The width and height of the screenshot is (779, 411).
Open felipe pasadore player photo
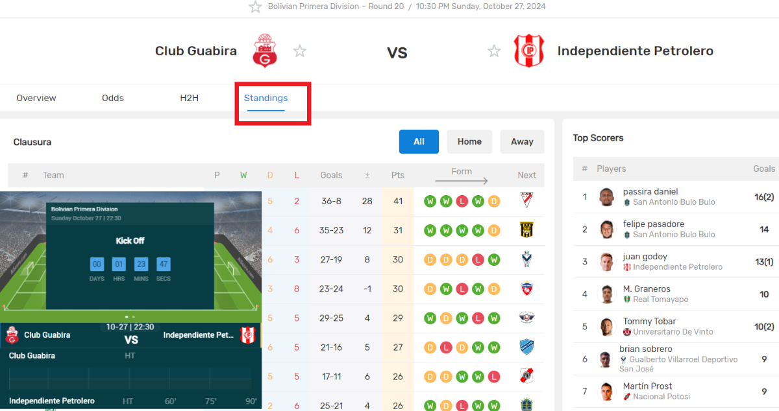pyautogui.click(x=607, y=229)
